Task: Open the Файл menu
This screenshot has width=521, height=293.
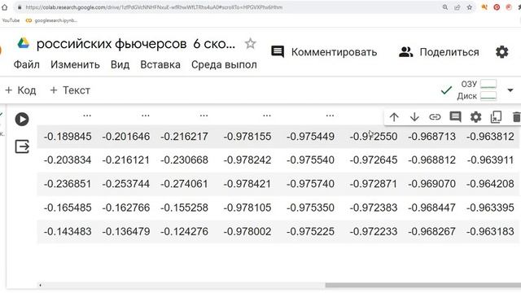Action: (x=27, y=64)
